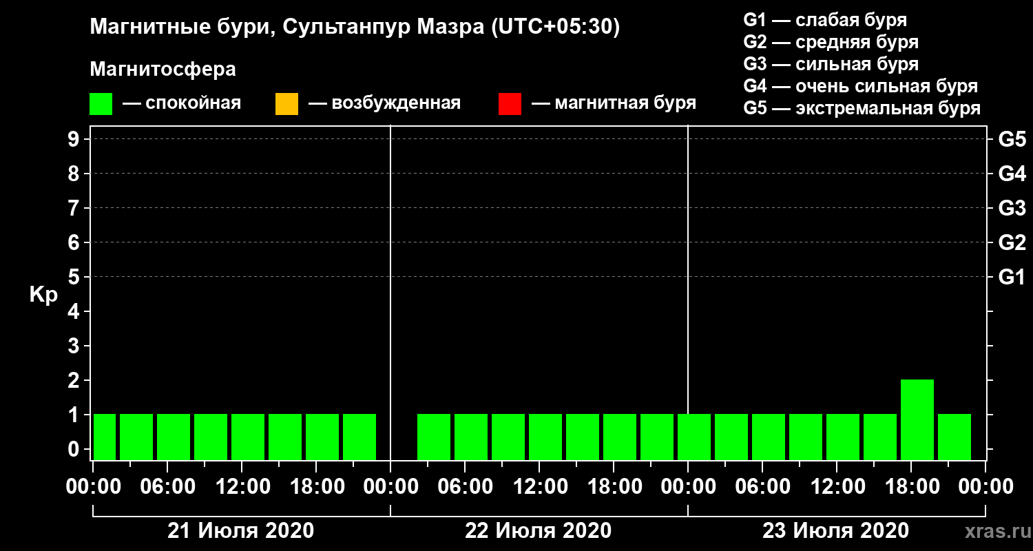Click the bar at 00:00 starting 23 July
The width and height of the screenshot is (1033, 551).
point(694,437)
